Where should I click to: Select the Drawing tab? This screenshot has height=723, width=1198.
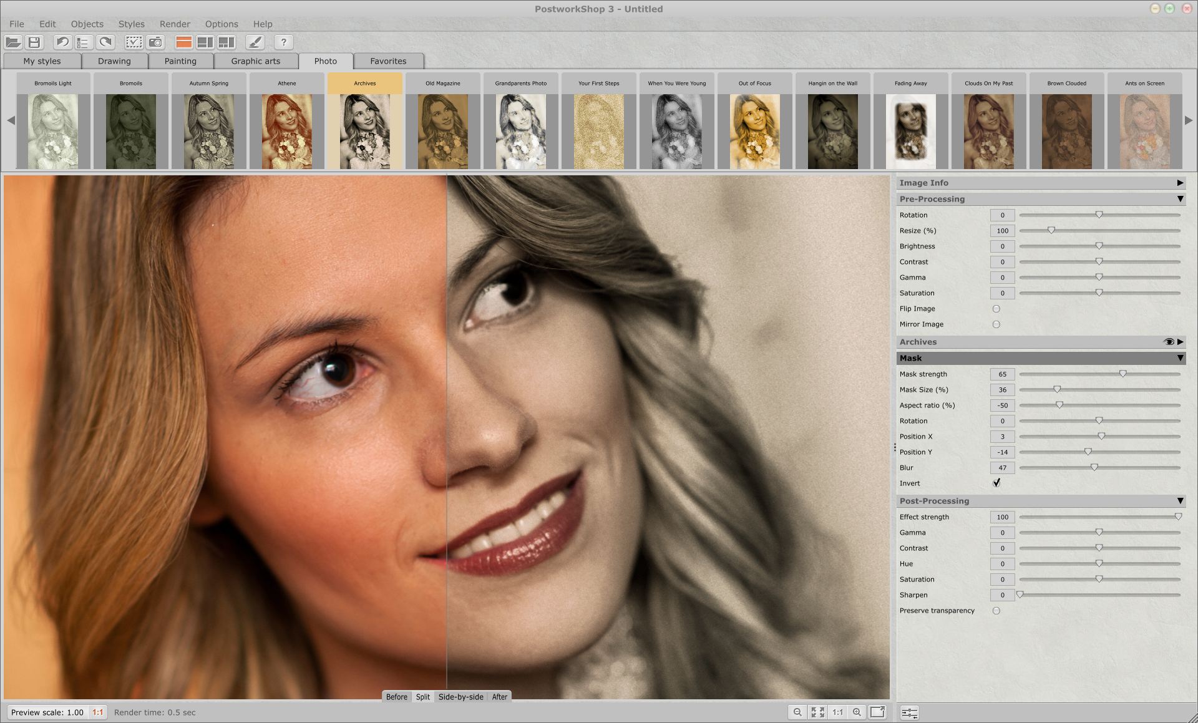point(114,61)
